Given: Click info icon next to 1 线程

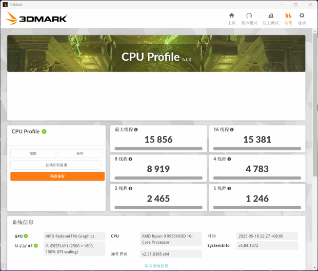Looking at the screenshot, I should [229, 188].
